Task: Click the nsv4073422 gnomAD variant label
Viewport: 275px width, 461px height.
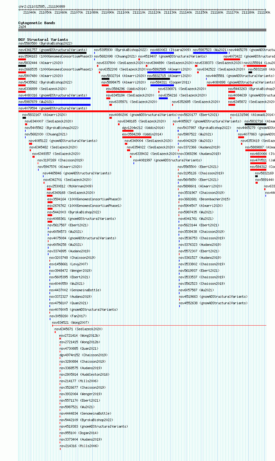Action: pyautogui.click(x=249, y=57)
